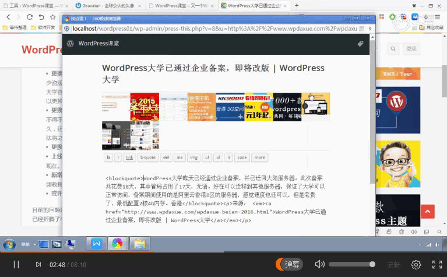This screenshot has width=447, height=277.
Task: Seek on the orange video progress bar
Action: pos(224,251)
